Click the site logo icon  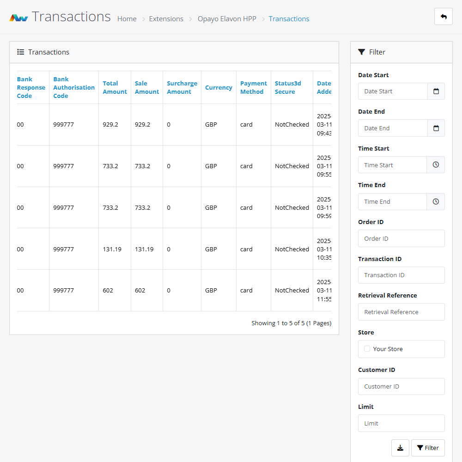[x=19, y=18]
